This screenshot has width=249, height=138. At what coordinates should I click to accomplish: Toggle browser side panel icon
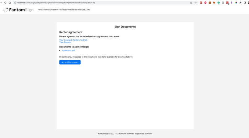tap(245, 2)
